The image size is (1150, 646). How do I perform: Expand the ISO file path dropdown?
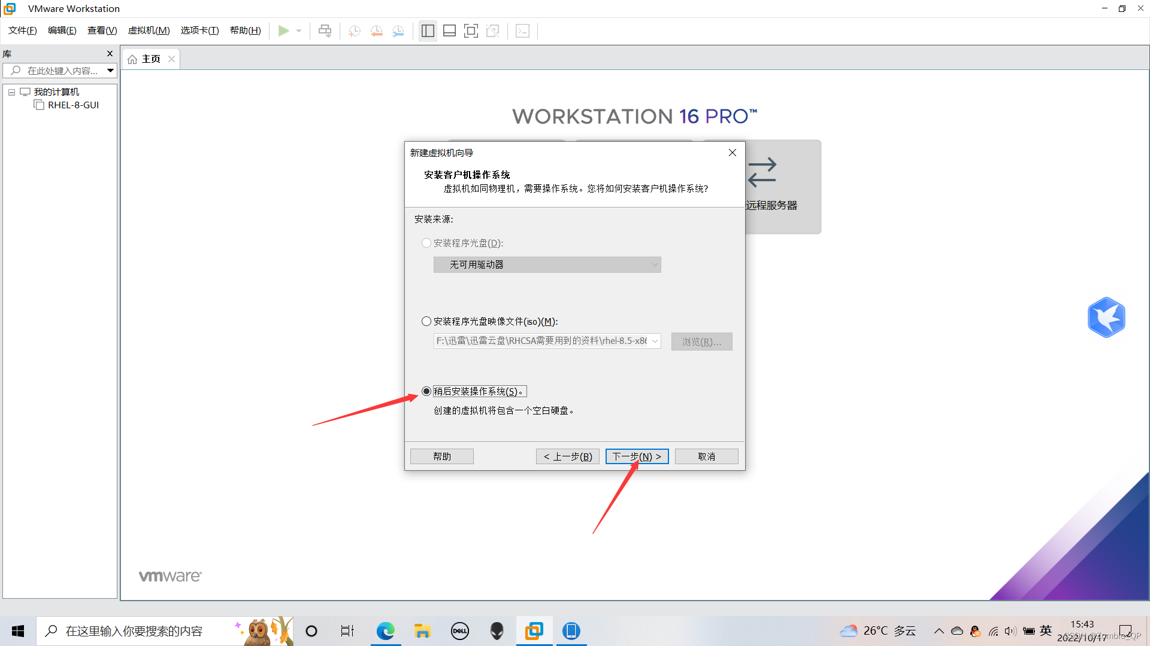(654, 341)
